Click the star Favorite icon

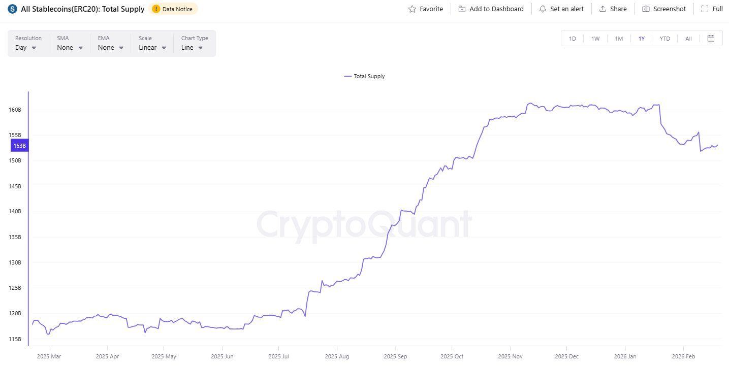click(x=412, y=9)
